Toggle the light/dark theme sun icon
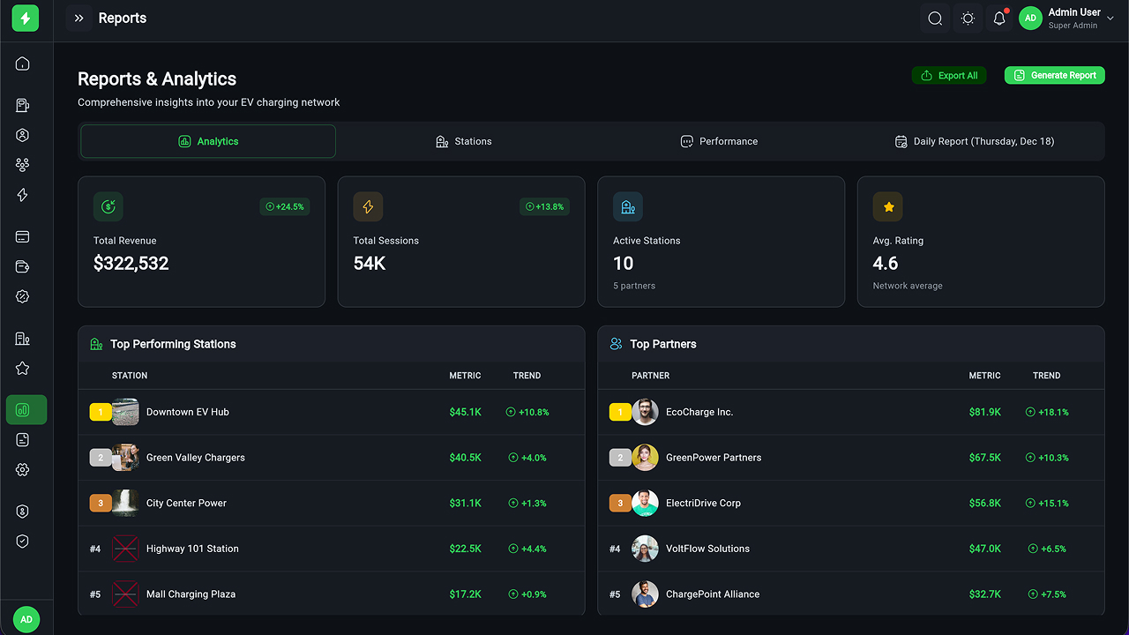This screenshot has height=635, width=1129. [968, 19]
